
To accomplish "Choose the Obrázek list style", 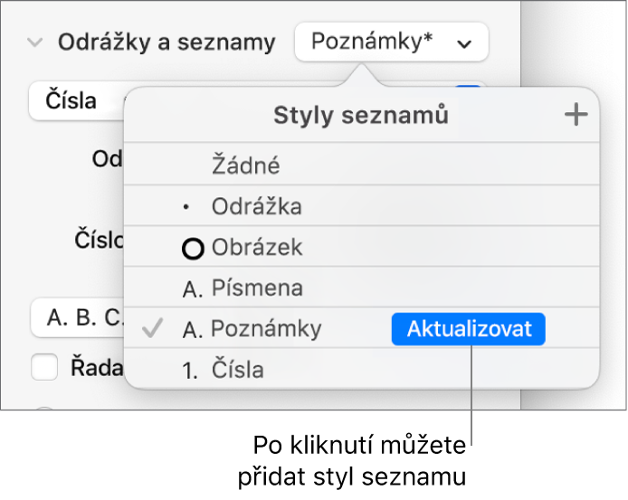I will (x=362, y=247).
